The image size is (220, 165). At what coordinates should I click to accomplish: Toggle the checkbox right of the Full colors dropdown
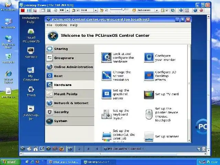[167, 10]
